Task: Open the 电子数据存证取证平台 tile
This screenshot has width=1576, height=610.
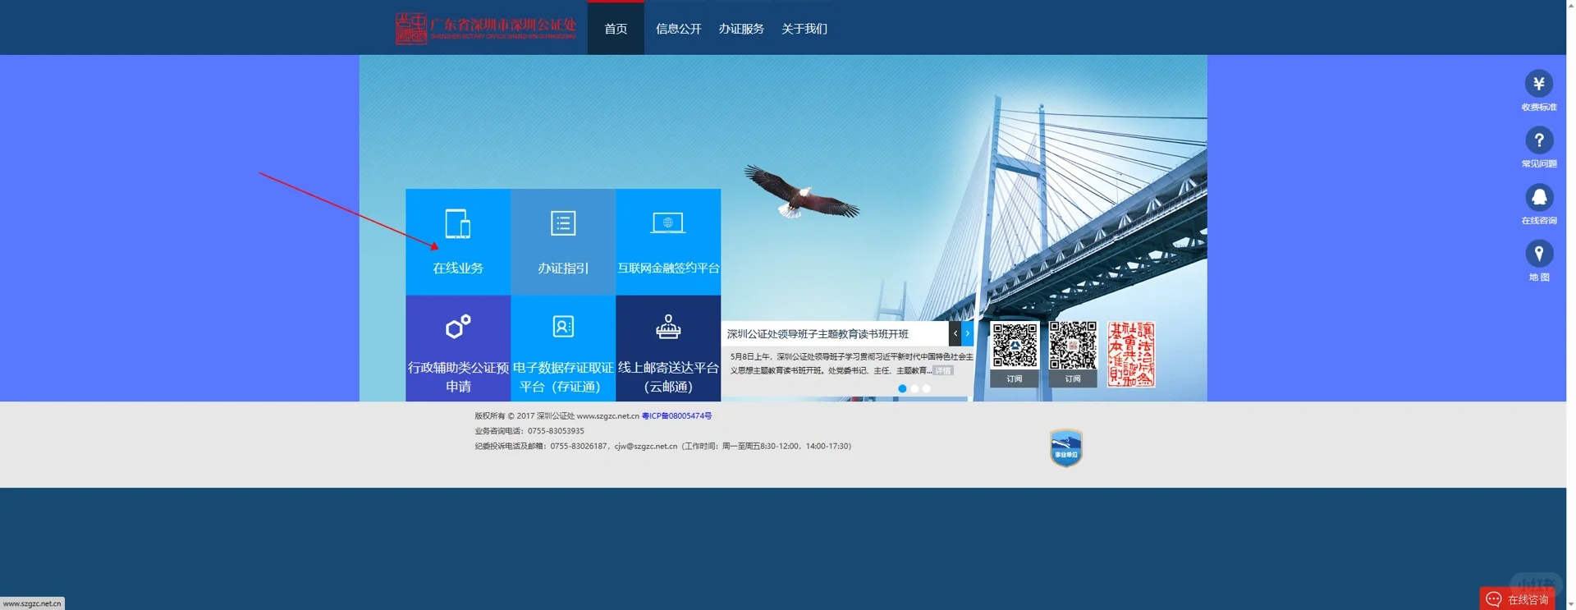Action: 563,349
